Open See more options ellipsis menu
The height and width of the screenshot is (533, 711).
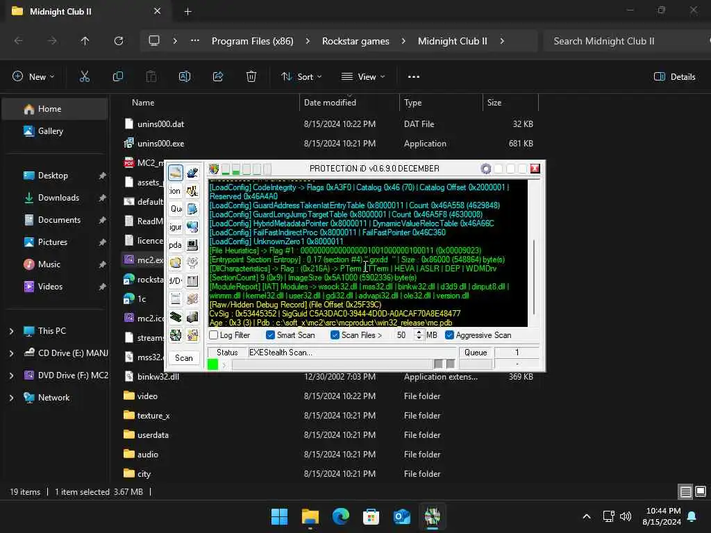[414, 76]
